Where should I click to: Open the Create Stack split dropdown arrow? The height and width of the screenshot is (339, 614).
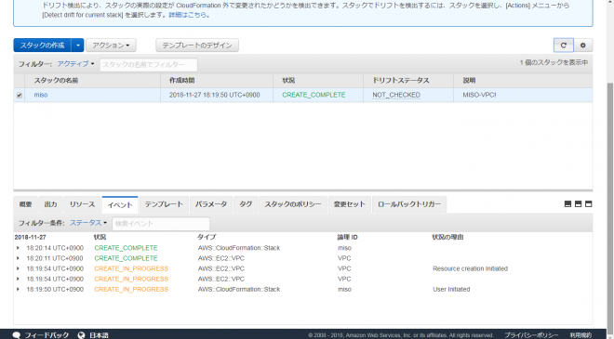[x=77, y=46]
